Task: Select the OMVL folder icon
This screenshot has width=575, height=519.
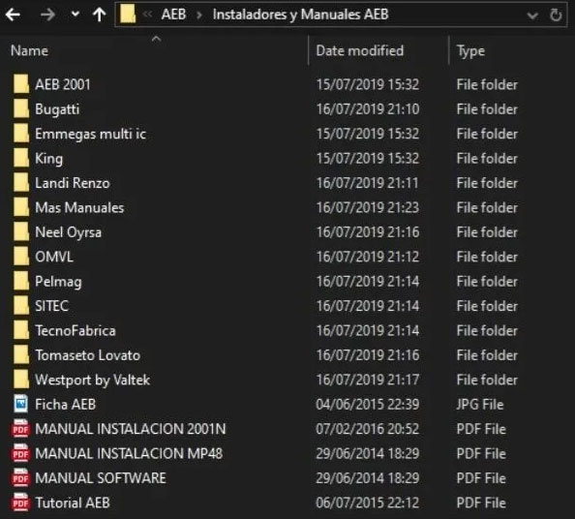Action: (21, 257)
